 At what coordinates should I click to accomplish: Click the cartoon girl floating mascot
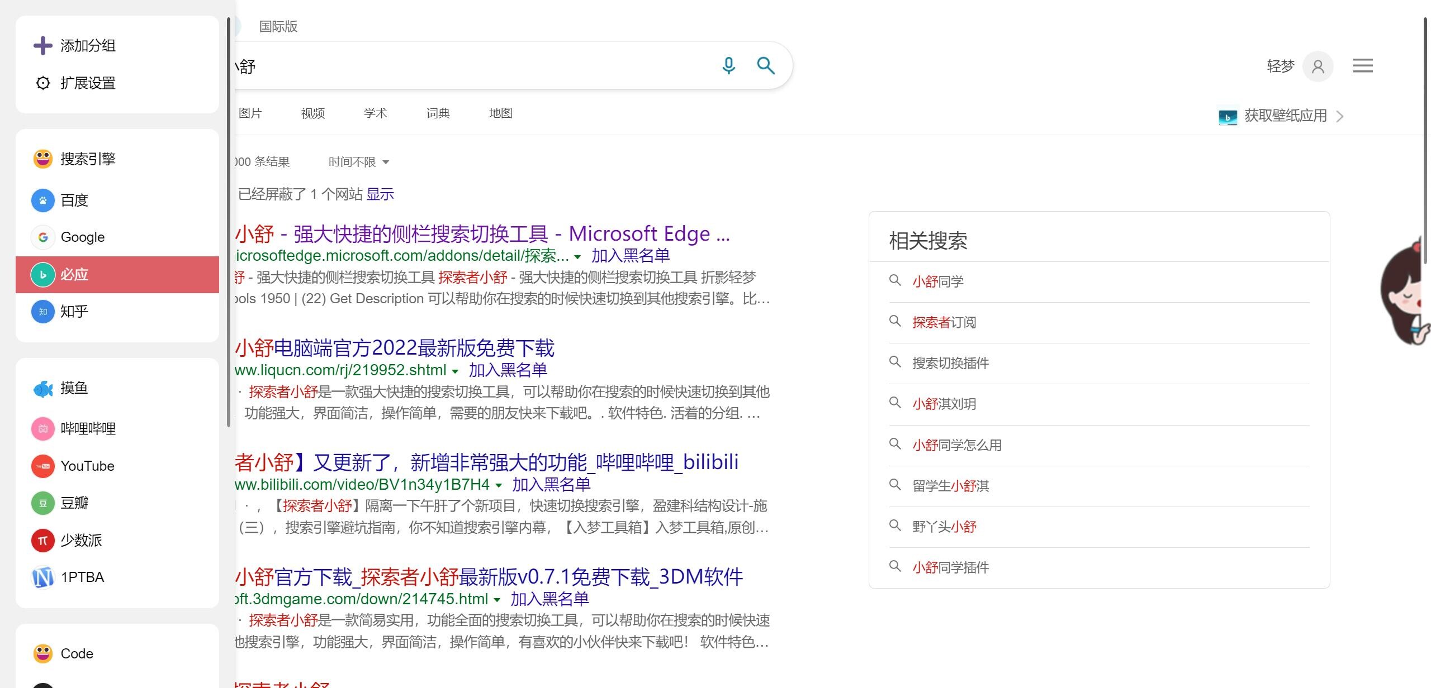(1406, 292)
